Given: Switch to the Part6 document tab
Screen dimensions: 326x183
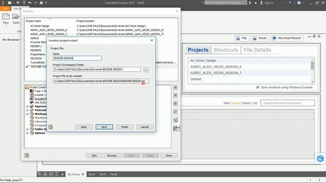Looking at the screenshot, I should 114,174.
